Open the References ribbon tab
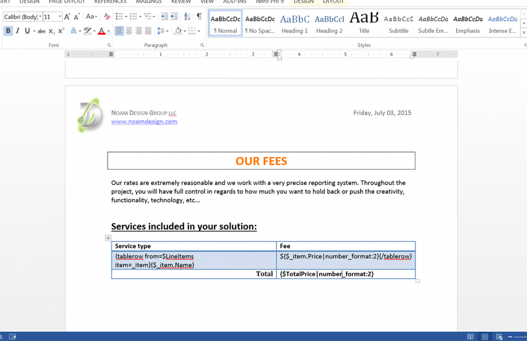527x341 pixels. tap(110, 1)
